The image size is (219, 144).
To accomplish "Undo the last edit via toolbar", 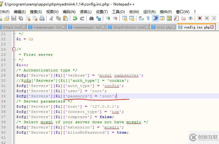I will tap(75, 18).
